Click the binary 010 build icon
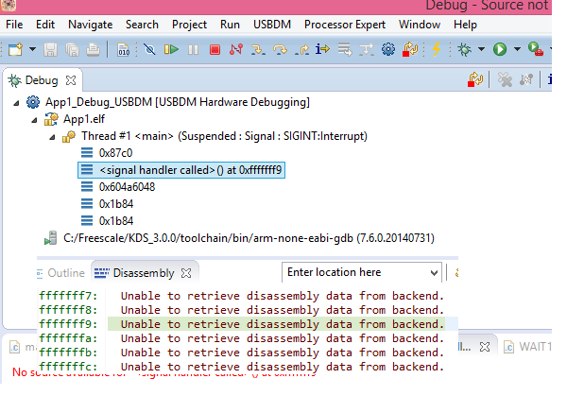This screenshot has height=413, width=567. coord(123,49)
